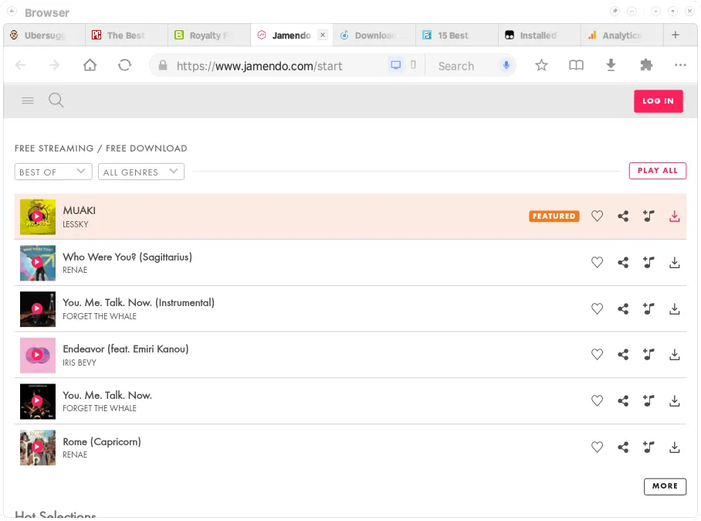Screen dimensions: 701x521
Task: Open the LESSKY artist link
Action: [76, 224]
